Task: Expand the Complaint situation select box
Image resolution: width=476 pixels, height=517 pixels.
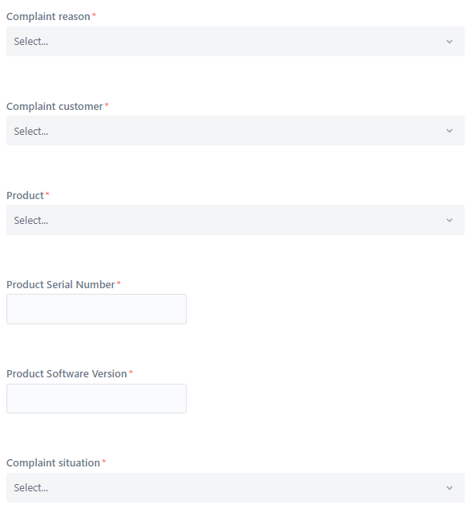Action: tap(236, 487)
